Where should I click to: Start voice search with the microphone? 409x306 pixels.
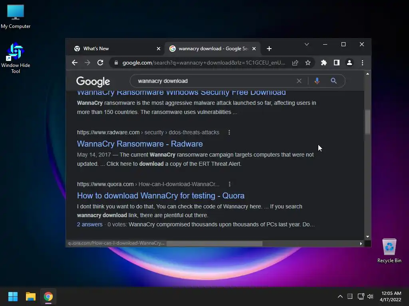click(317, 81)
